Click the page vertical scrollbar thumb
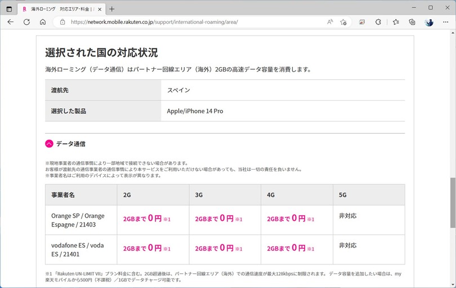456x288 pixels. coord(453,203)
